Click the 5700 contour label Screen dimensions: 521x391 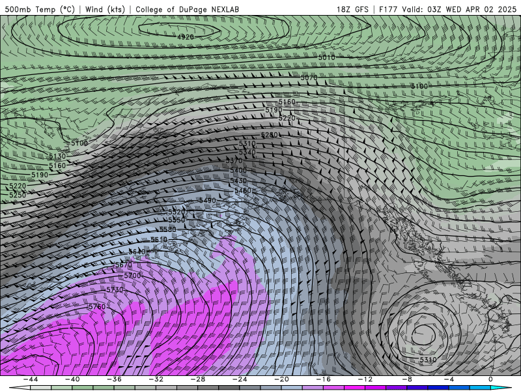[132, 276]
